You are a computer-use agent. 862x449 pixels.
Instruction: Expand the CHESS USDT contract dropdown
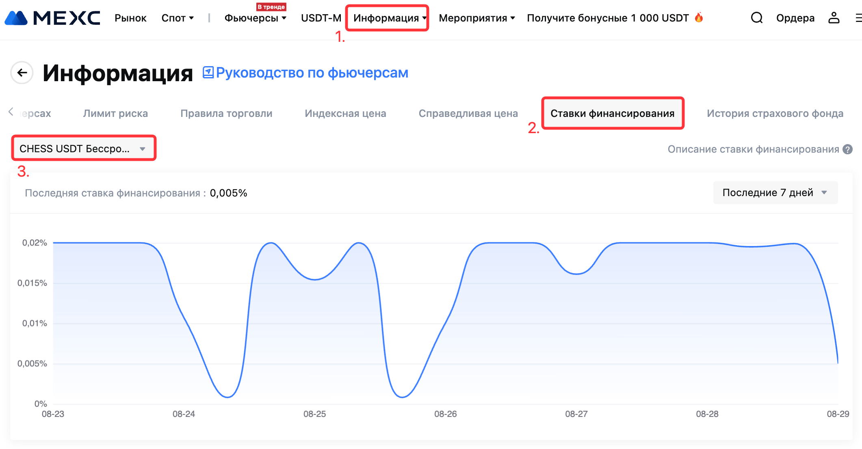(x=83, y=149)
